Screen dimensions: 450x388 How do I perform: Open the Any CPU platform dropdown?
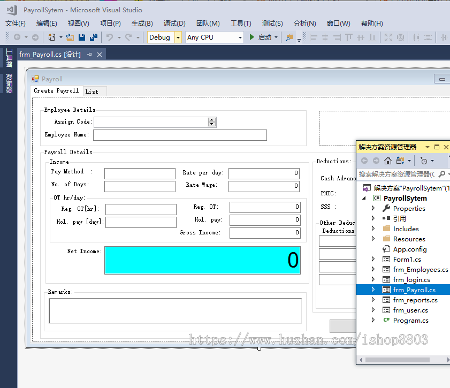240,37
